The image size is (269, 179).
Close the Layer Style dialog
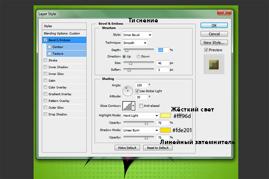pyautogui.click(x=224, y=13)
